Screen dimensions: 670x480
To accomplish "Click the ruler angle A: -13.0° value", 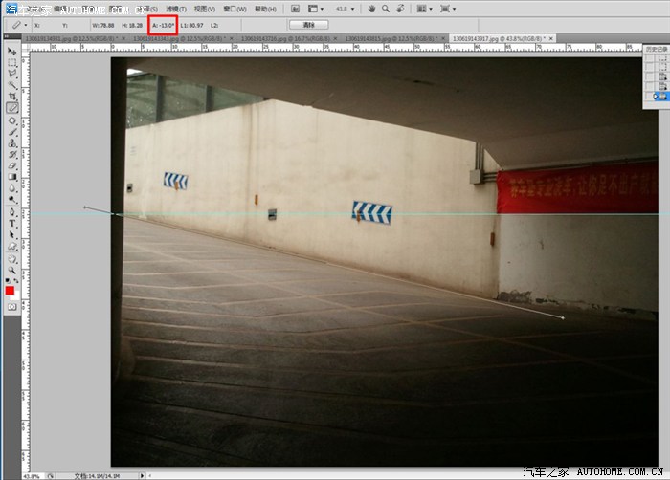I will click(x=164, y=26).
